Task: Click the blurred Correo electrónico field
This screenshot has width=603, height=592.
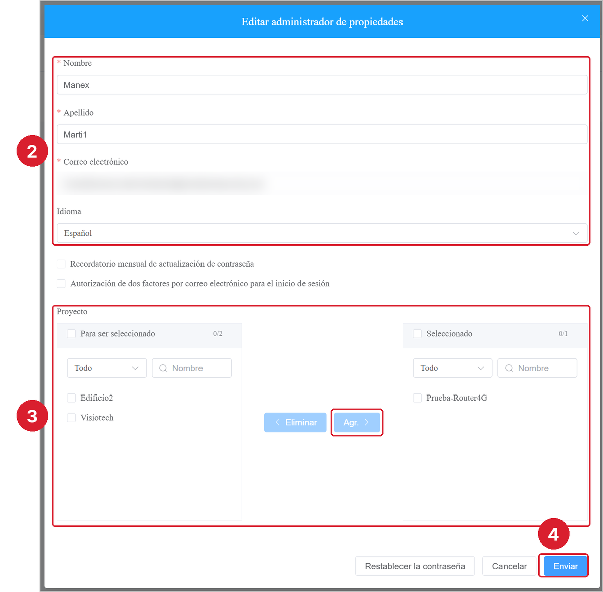Action: coord(322,184)
